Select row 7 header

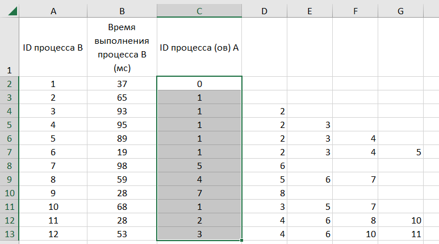click(9, 152)
